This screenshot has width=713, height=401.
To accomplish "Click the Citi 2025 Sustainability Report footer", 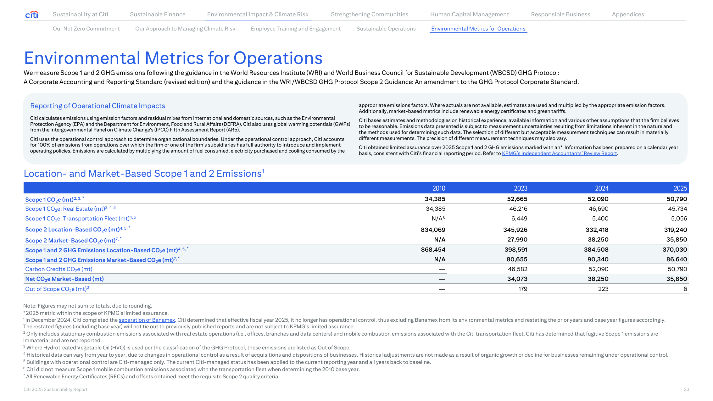I will point(55,389).
